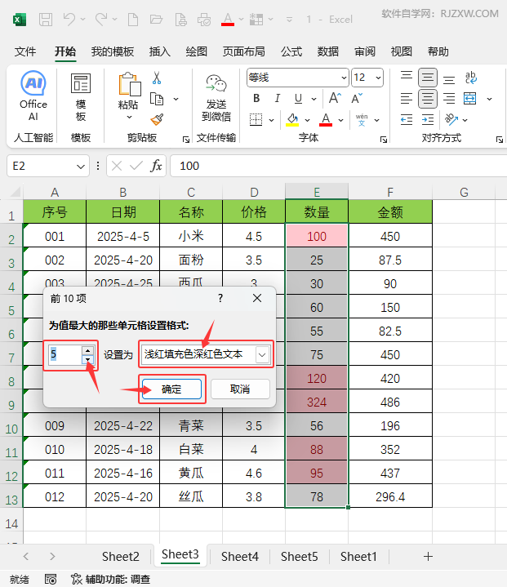Click the top-N value input field
Image resolution: width=507 pixels, height=587 pixels.
pyautogui.click(x=65, y=354)
